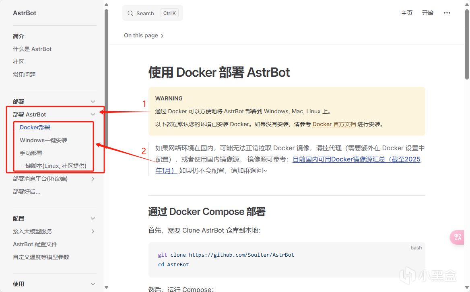Viewport: 470px width, 292px height.
Task: Collapse the 使用 section chevron
Action: (93, 284)
